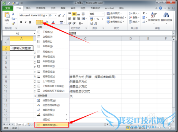Click the Cut scissors icon
This screenshot has width=178, height=132.
click(x=13, y=14)
